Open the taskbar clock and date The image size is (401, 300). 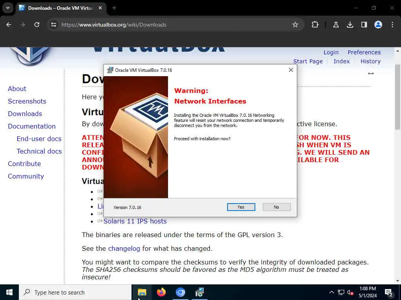pyautogui.click(x=367, y=292)
